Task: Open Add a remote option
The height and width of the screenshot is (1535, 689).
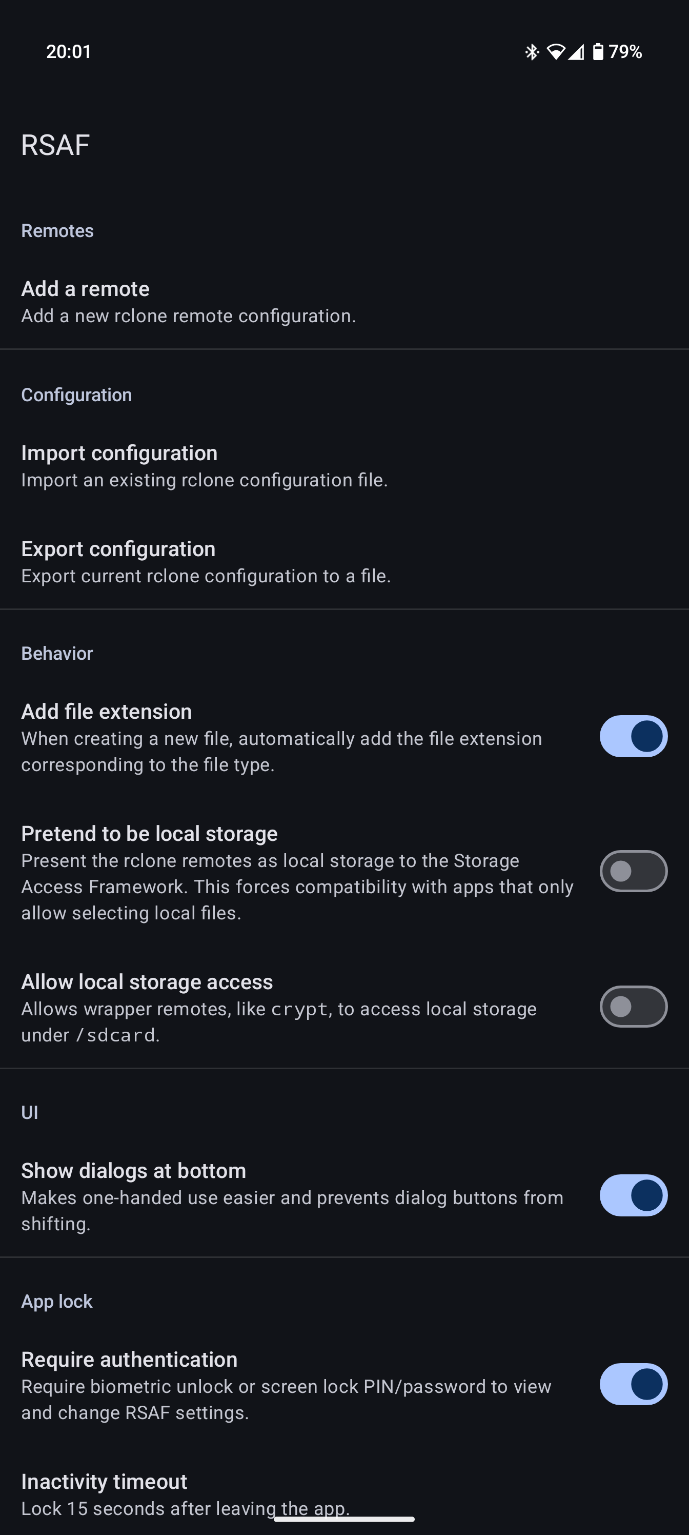Action: tap(188, 302)
